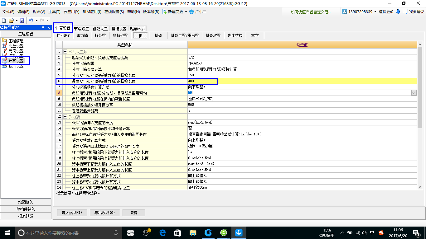Switch to the 箍筋设置 tab
Viewport: 426px width, 239px height.
(x=100, y=29)
